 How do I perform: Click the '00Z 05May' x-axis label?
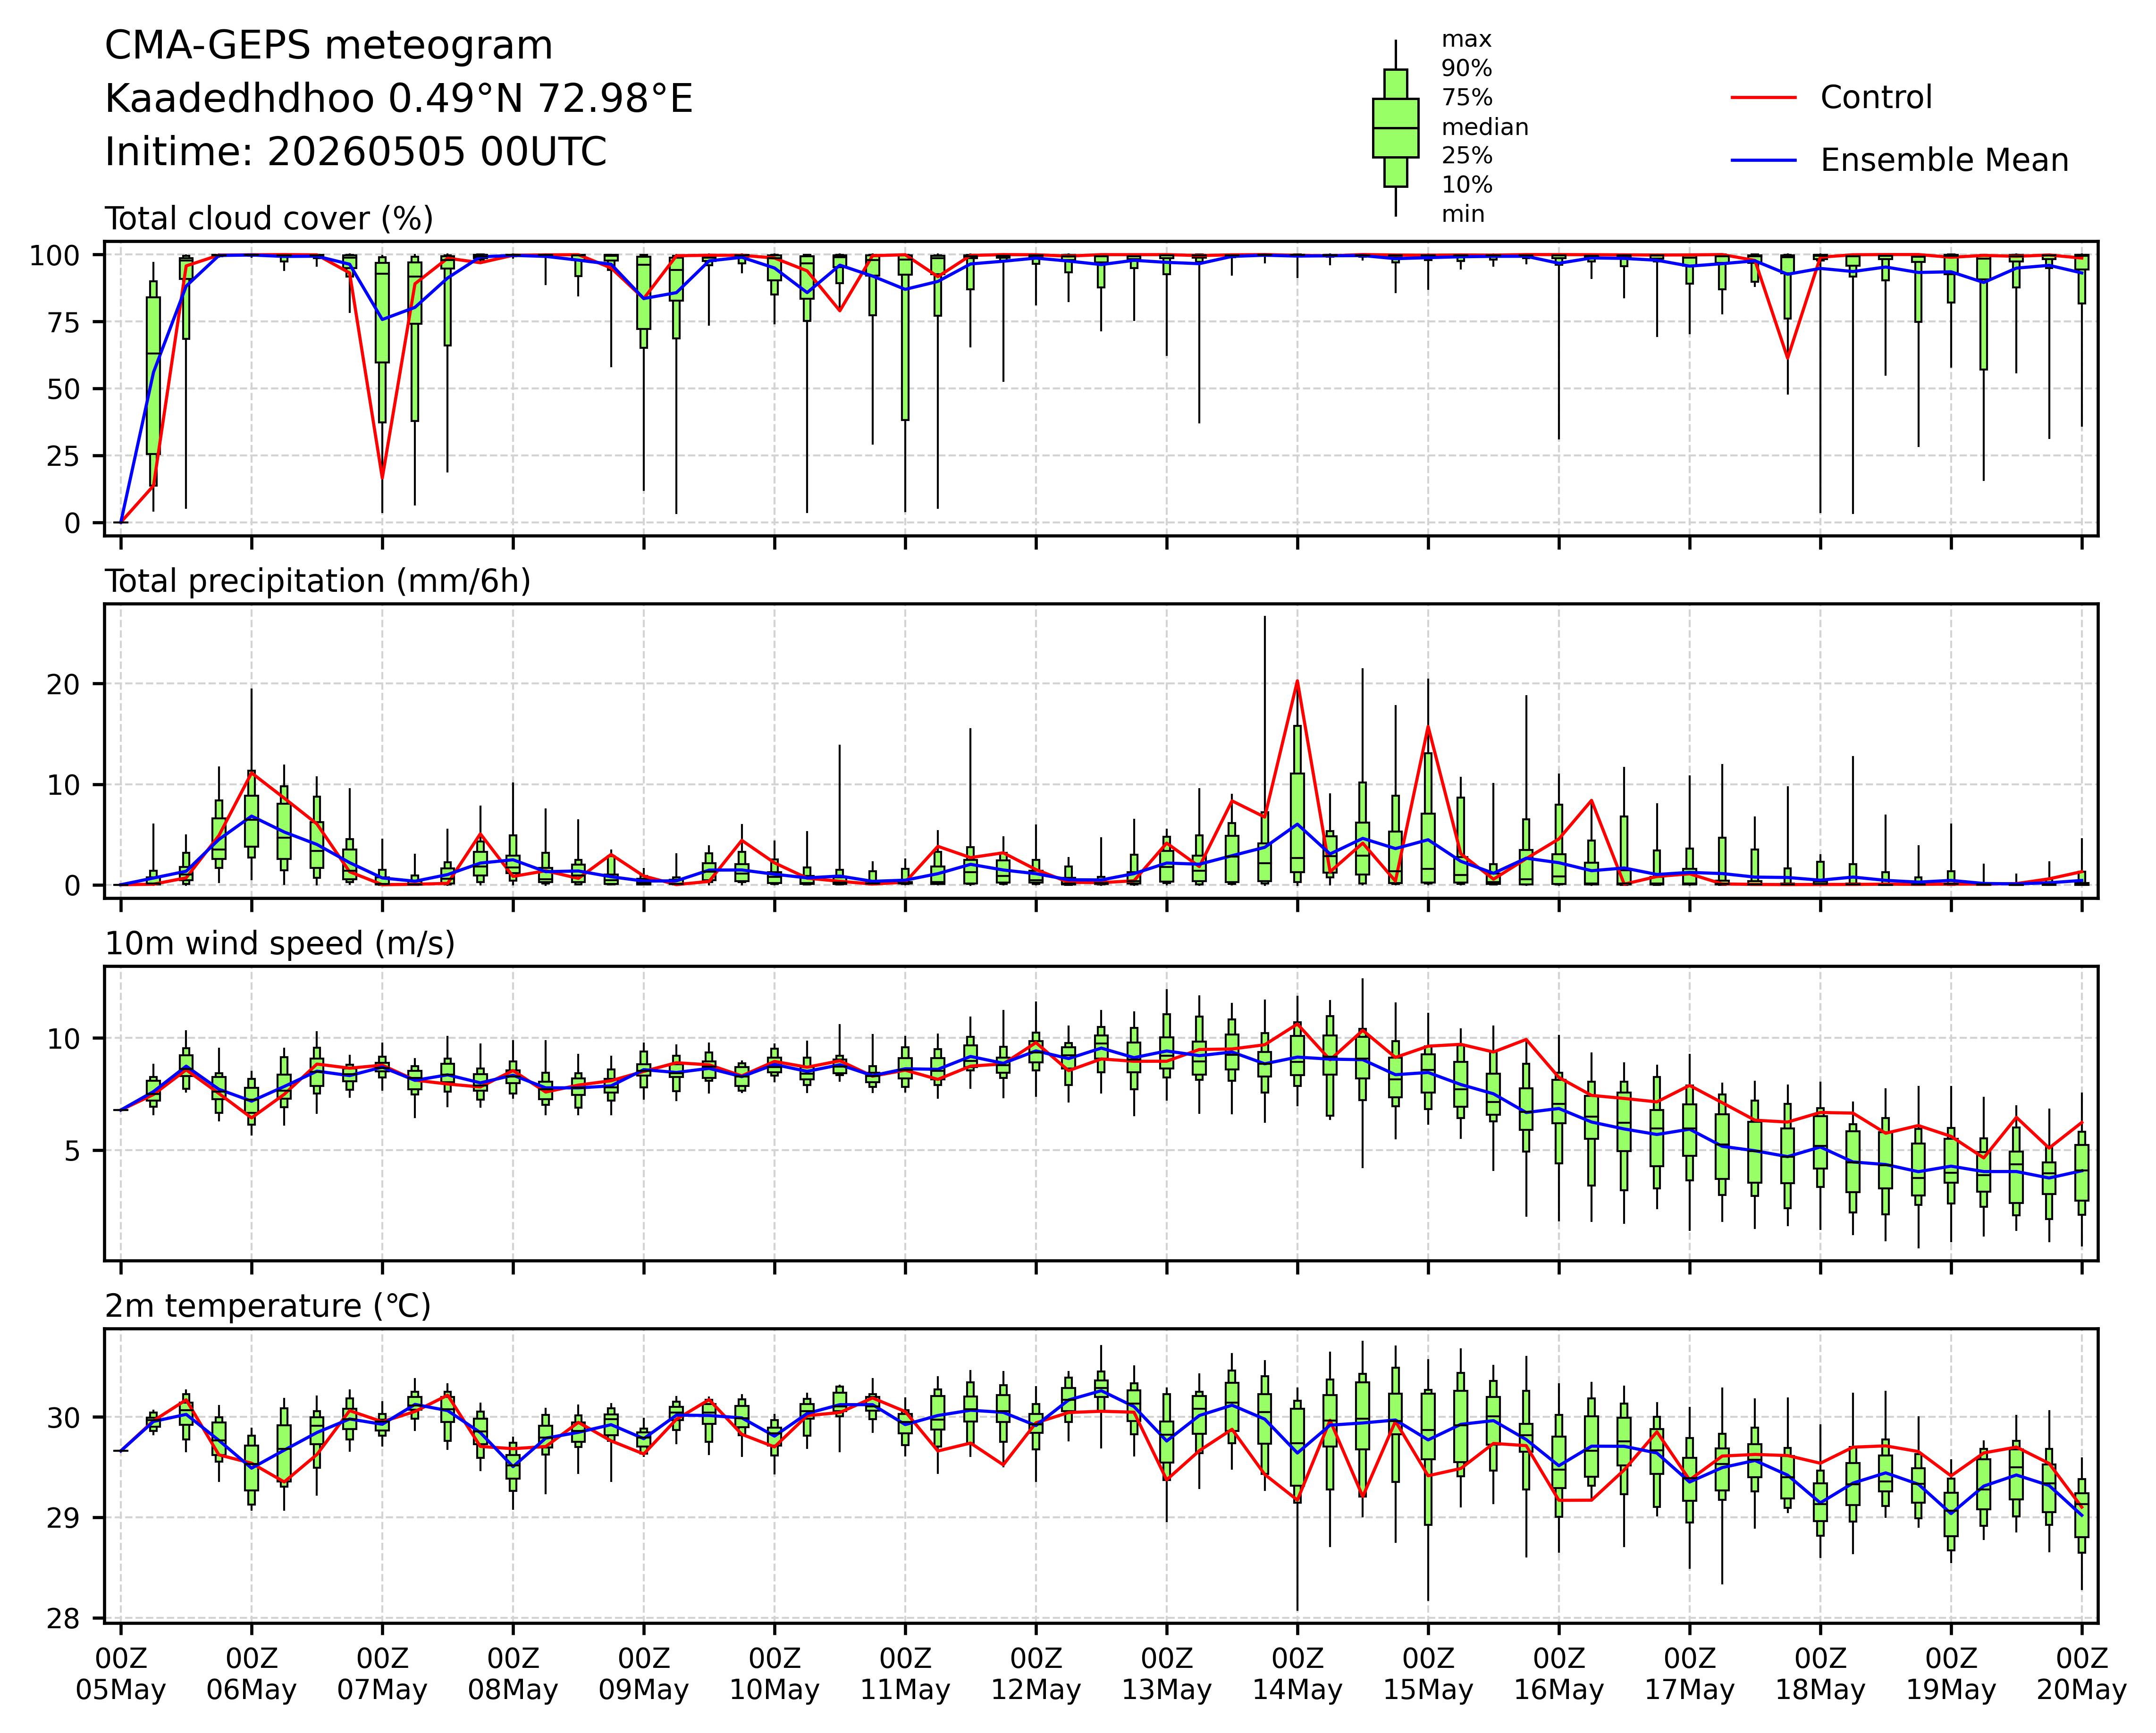coord(121,1674)
